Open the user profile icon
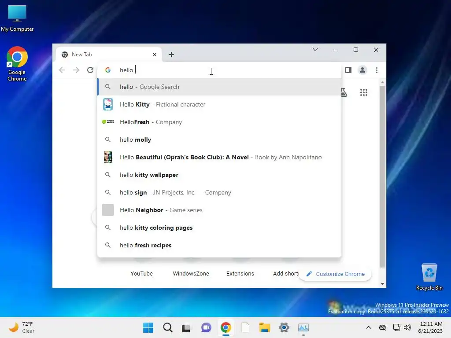This screenshot has height=338, width=451. [362, 70]
